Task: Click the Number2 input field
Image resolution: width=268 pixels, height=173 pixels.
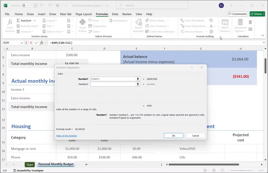Action: point(113,84)
